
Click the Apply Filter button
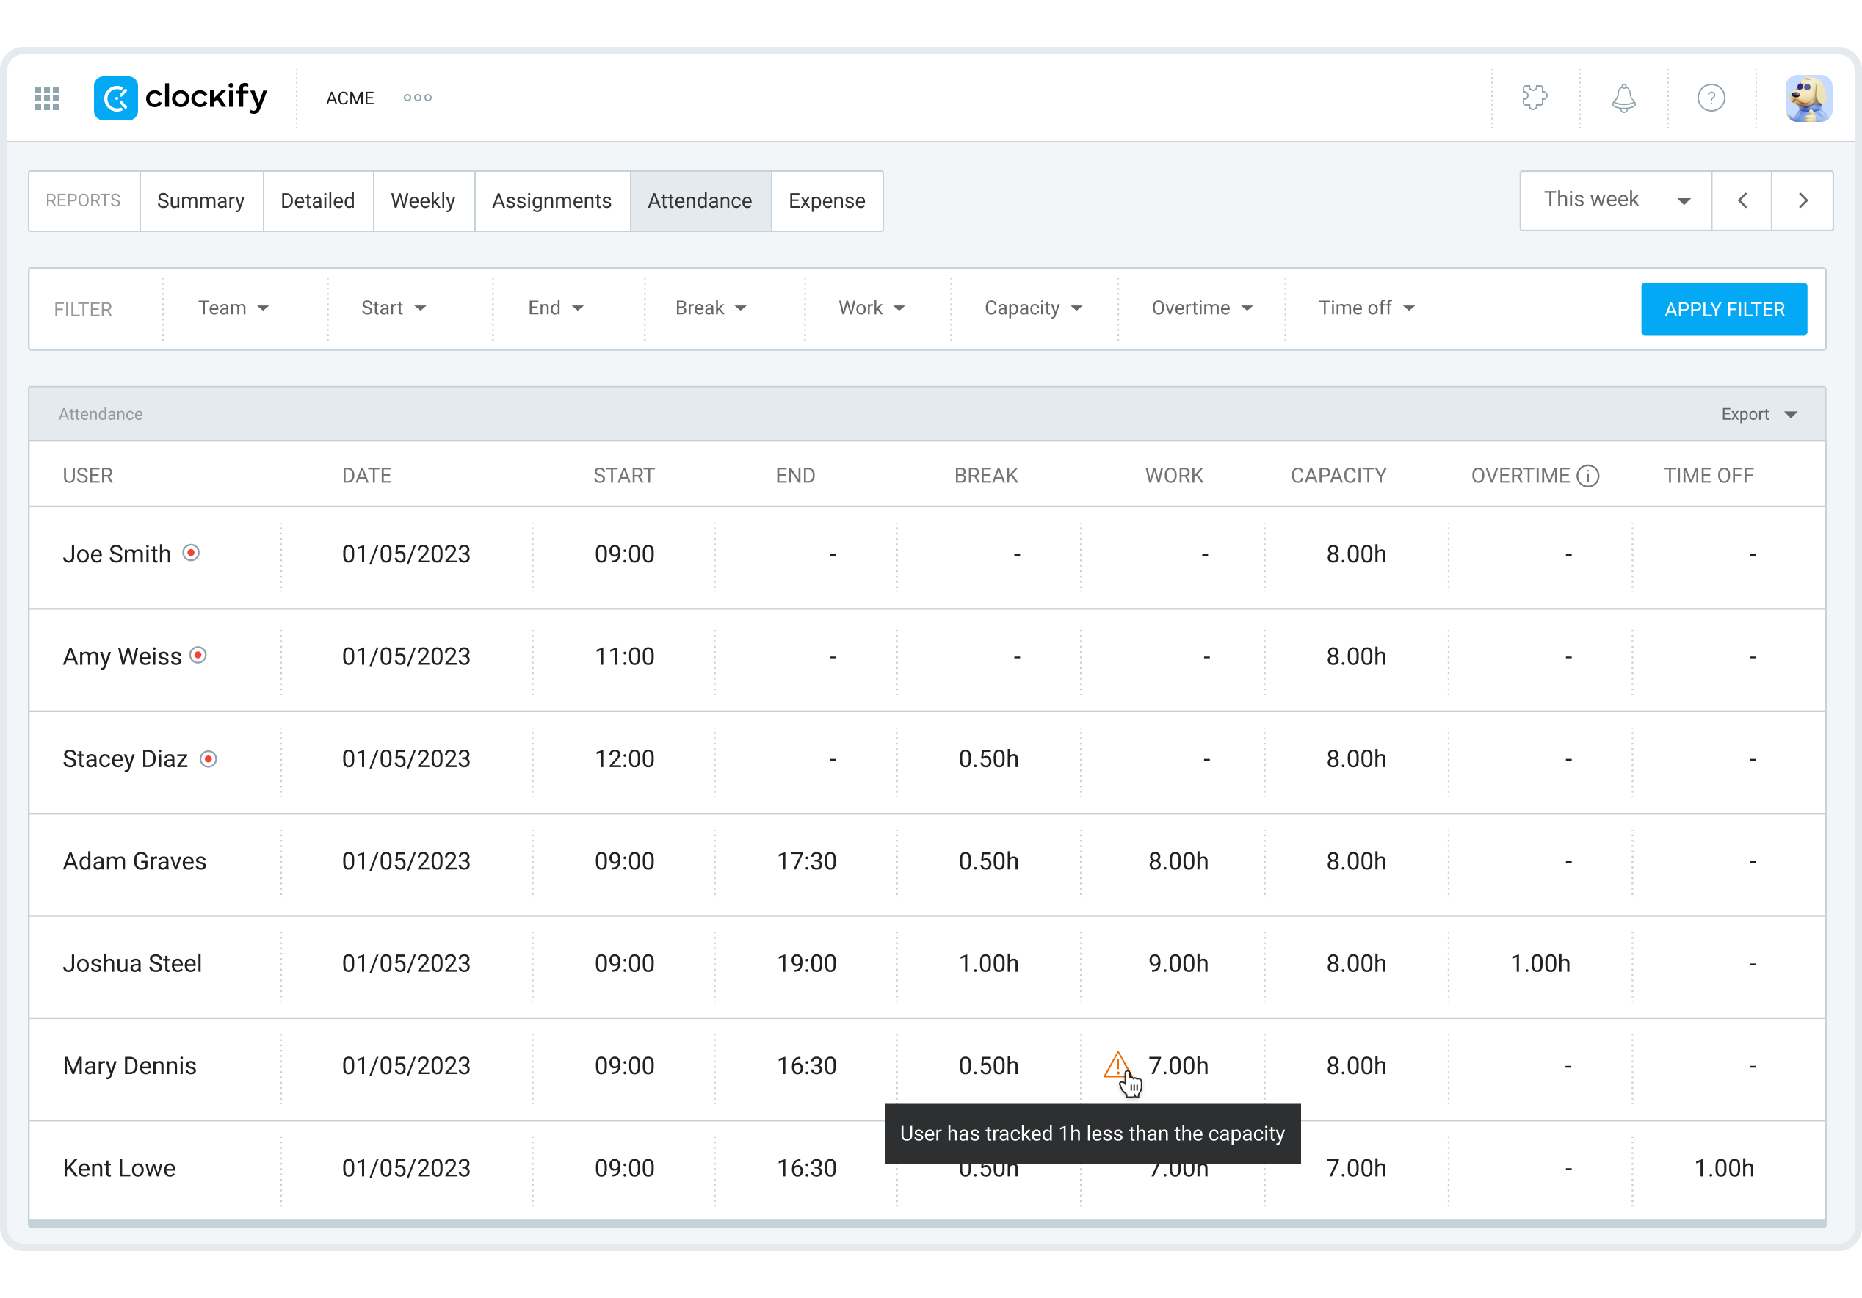pos(1723,309)
